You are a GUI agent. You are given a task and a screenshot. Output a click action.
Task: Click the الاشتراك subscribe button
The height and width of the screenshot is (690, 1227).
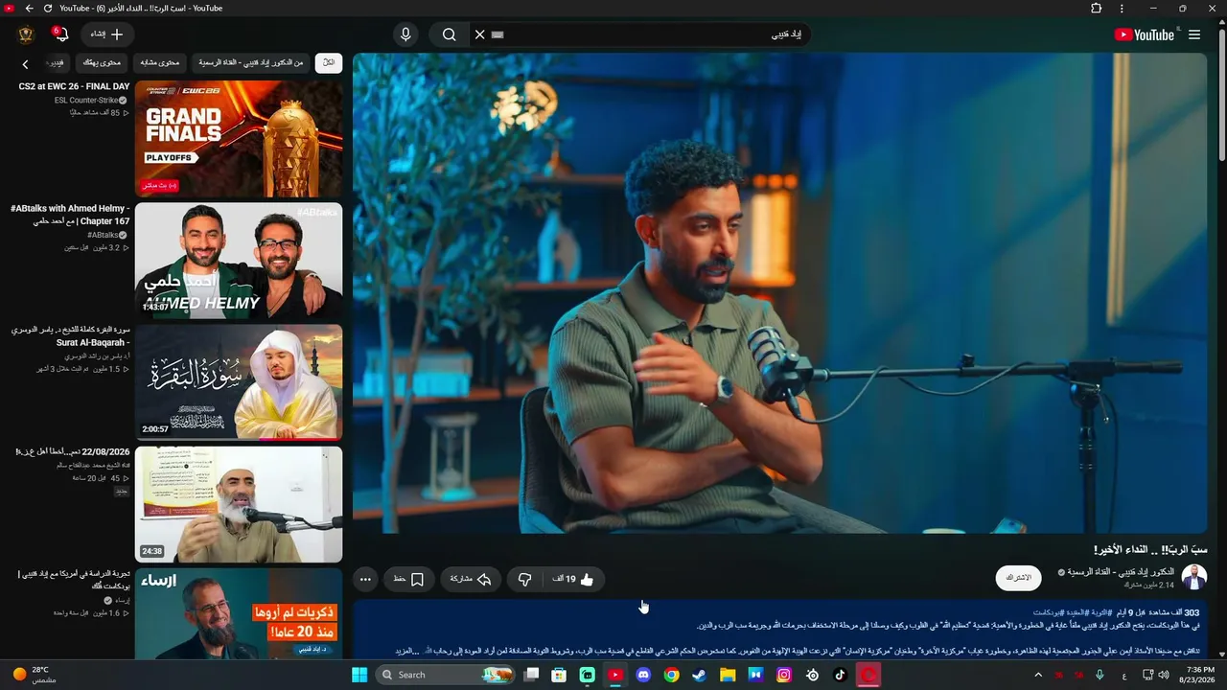pos(1018,578)
